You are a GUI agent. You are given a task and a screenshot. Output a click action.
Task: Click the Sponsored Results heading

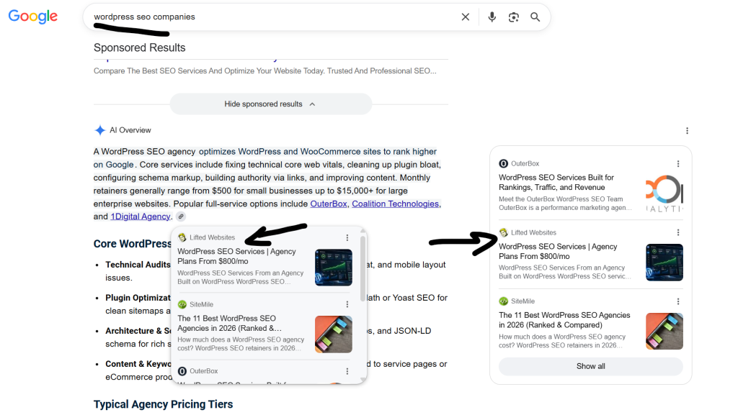pos(139,47)
